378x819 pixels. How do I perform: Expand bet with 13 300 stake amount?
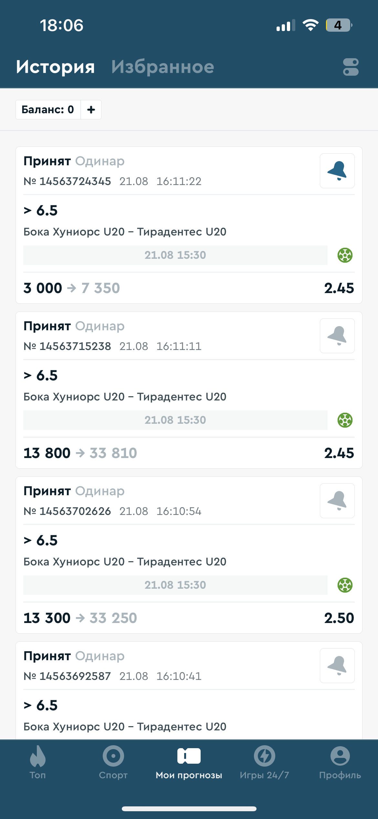click(47, 618)
